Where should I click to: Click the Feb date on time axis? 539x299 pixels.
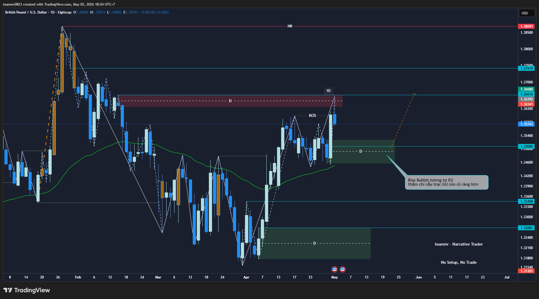78,277
